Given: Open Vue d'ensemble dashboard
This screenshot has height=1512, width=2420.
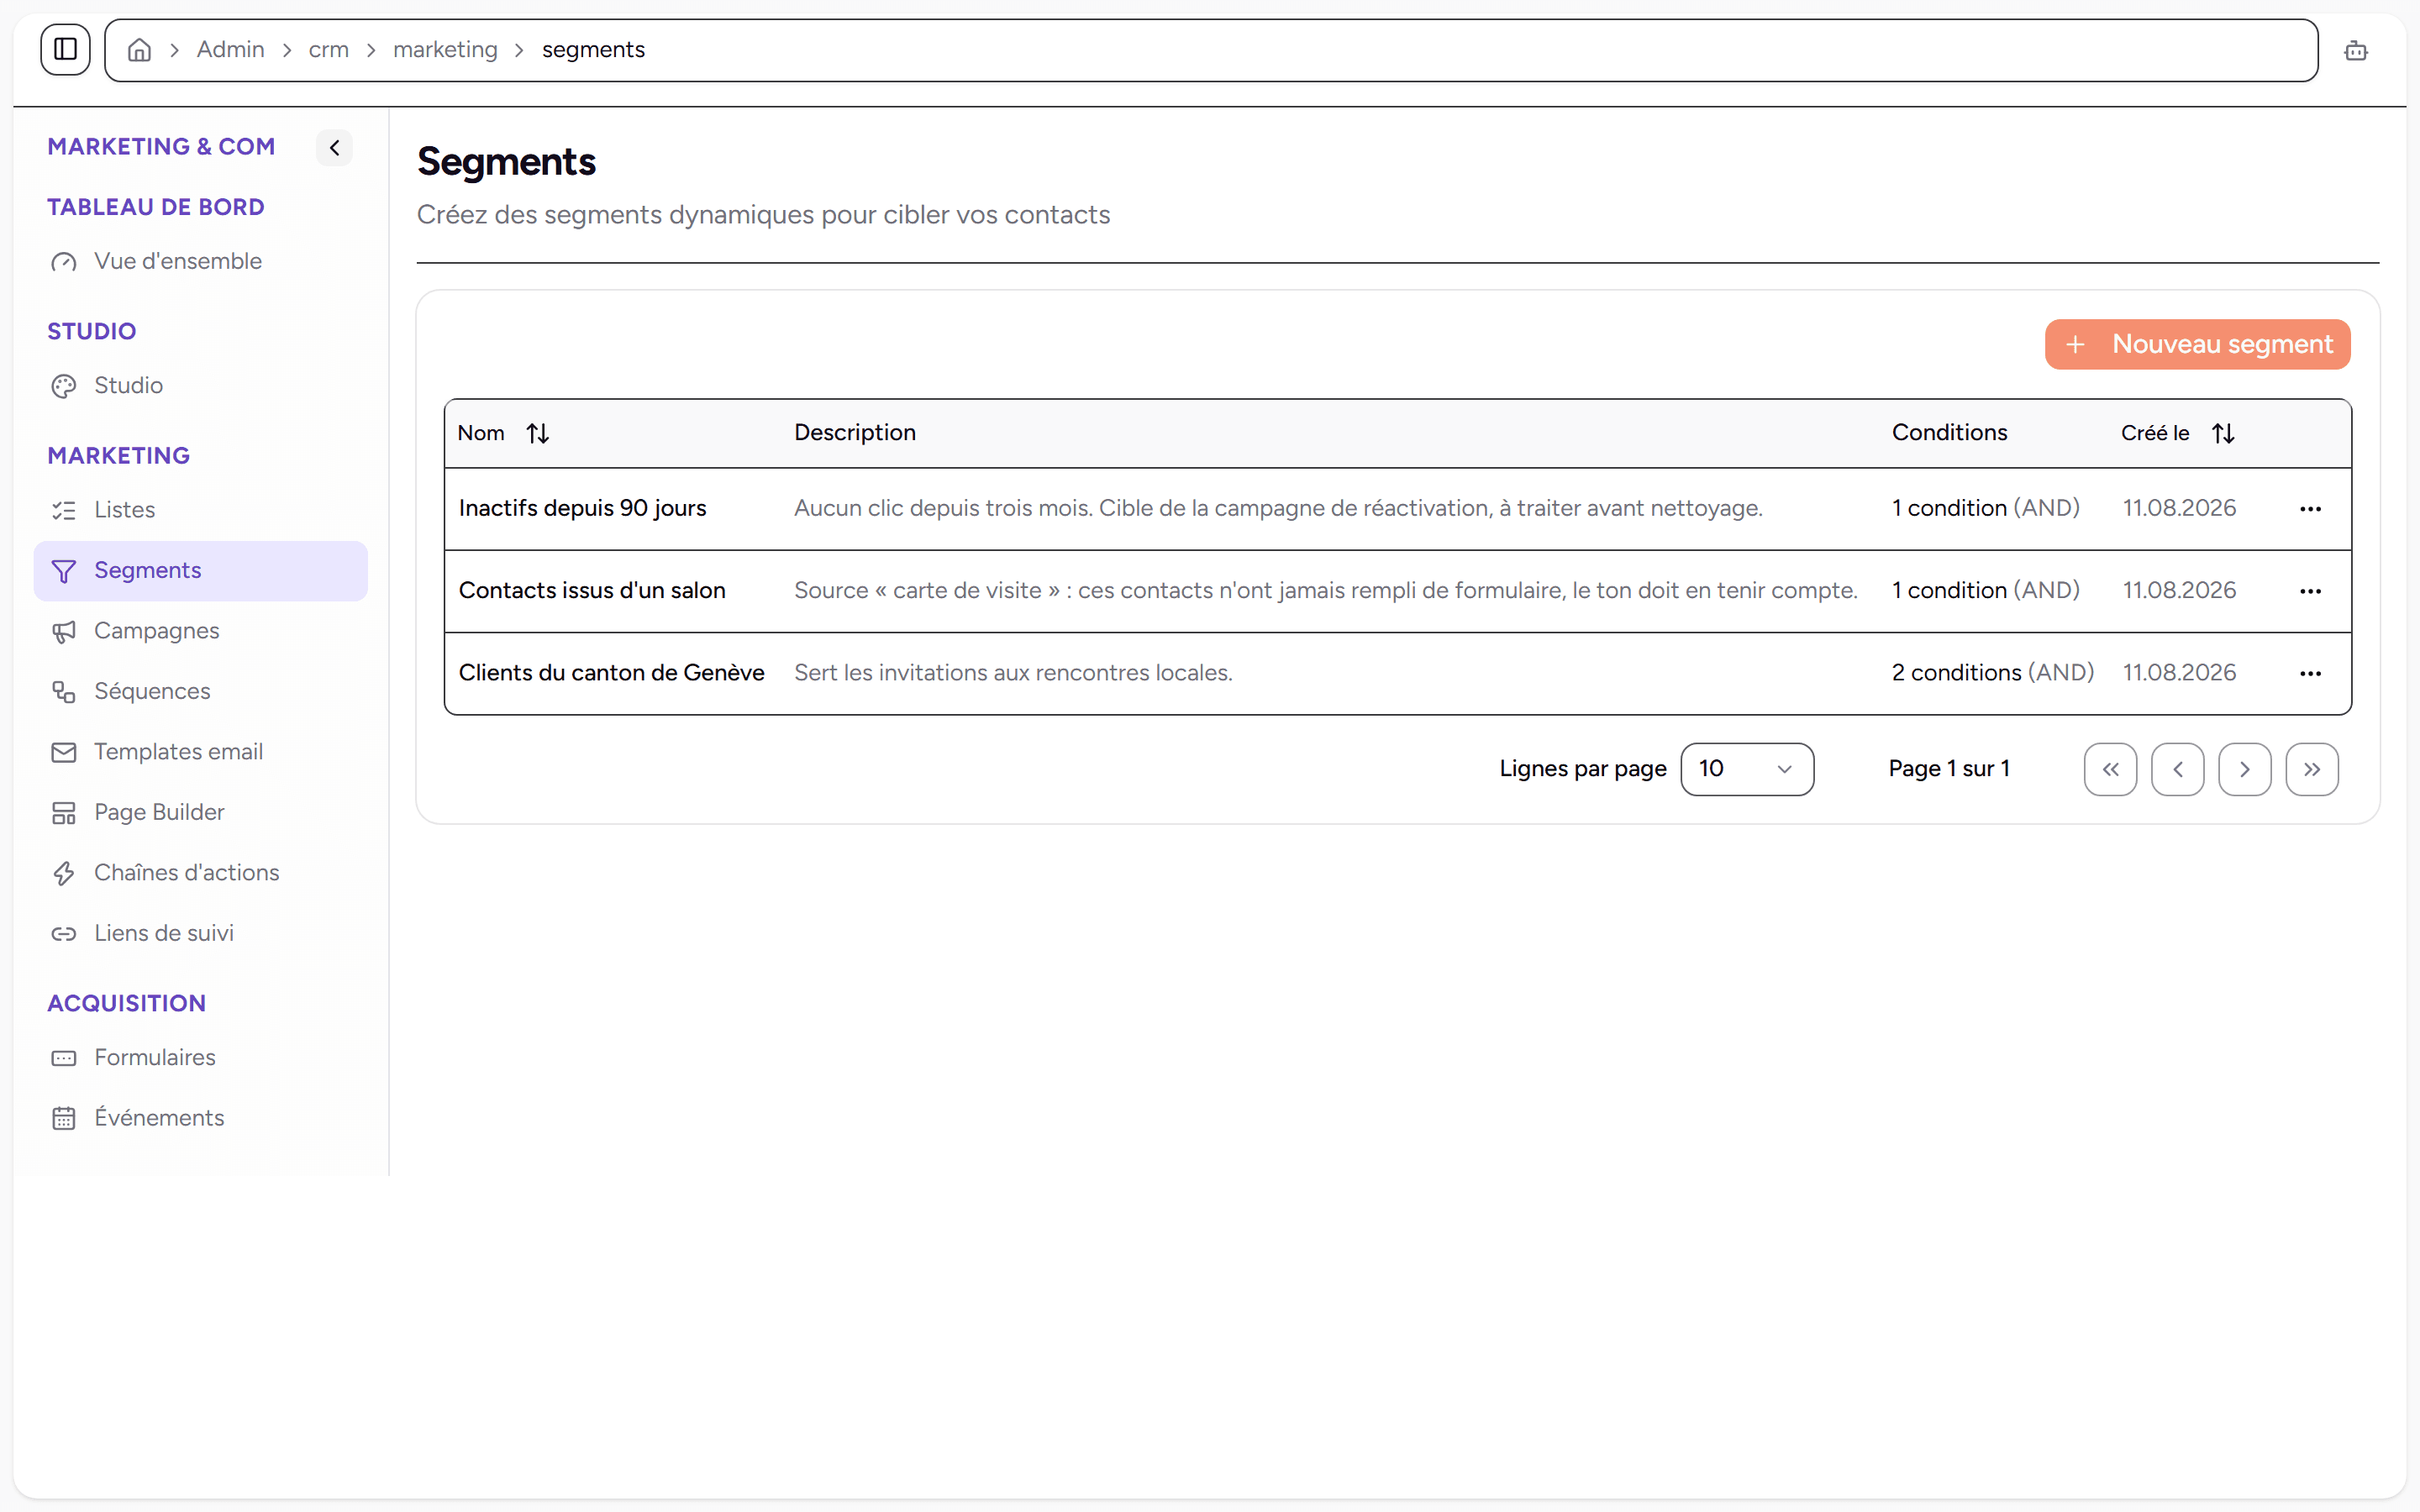Looking at the screenshot, I should [x=200, y=261].
